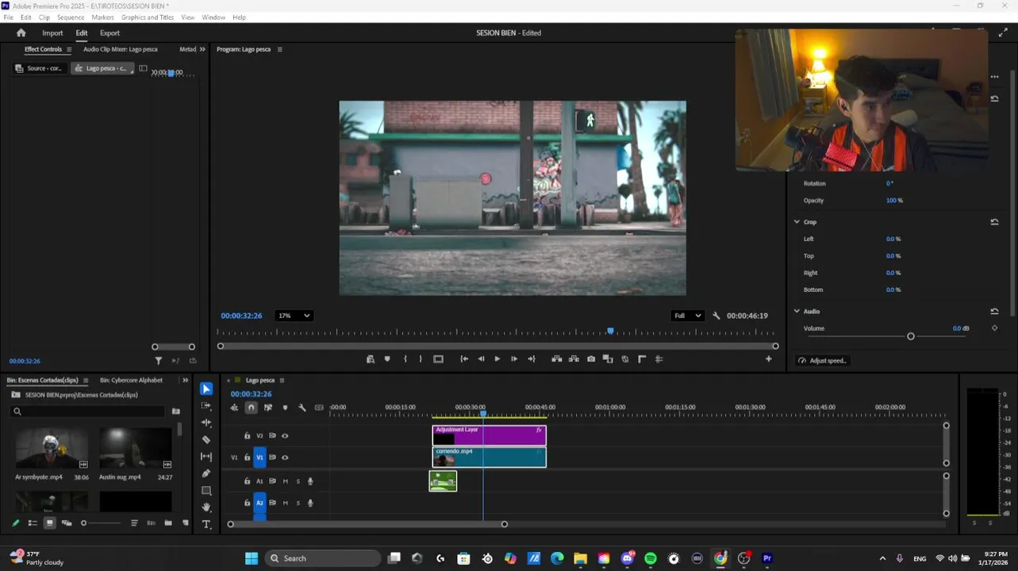Screen dimensions: 1018x571
Task: Add a marker in the timeline
Action: pos(285,408)
